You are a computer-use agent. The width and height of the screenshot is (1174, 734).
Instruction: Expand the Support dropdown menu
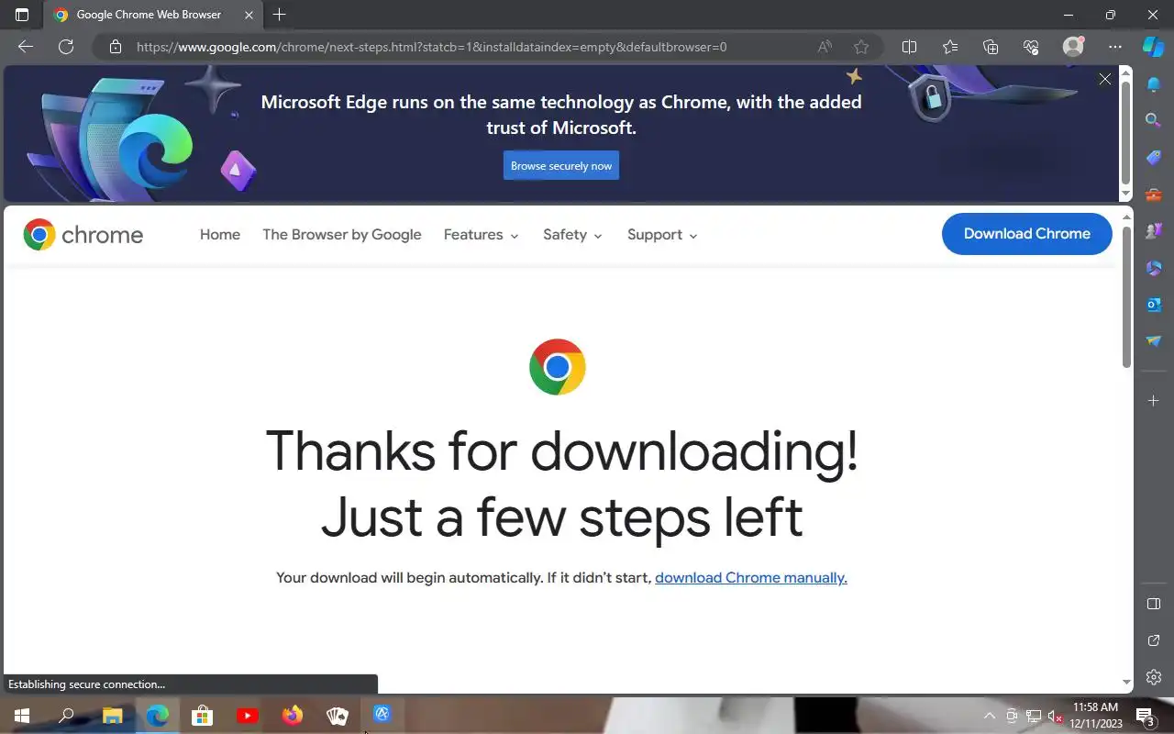(x=662, y=235)
